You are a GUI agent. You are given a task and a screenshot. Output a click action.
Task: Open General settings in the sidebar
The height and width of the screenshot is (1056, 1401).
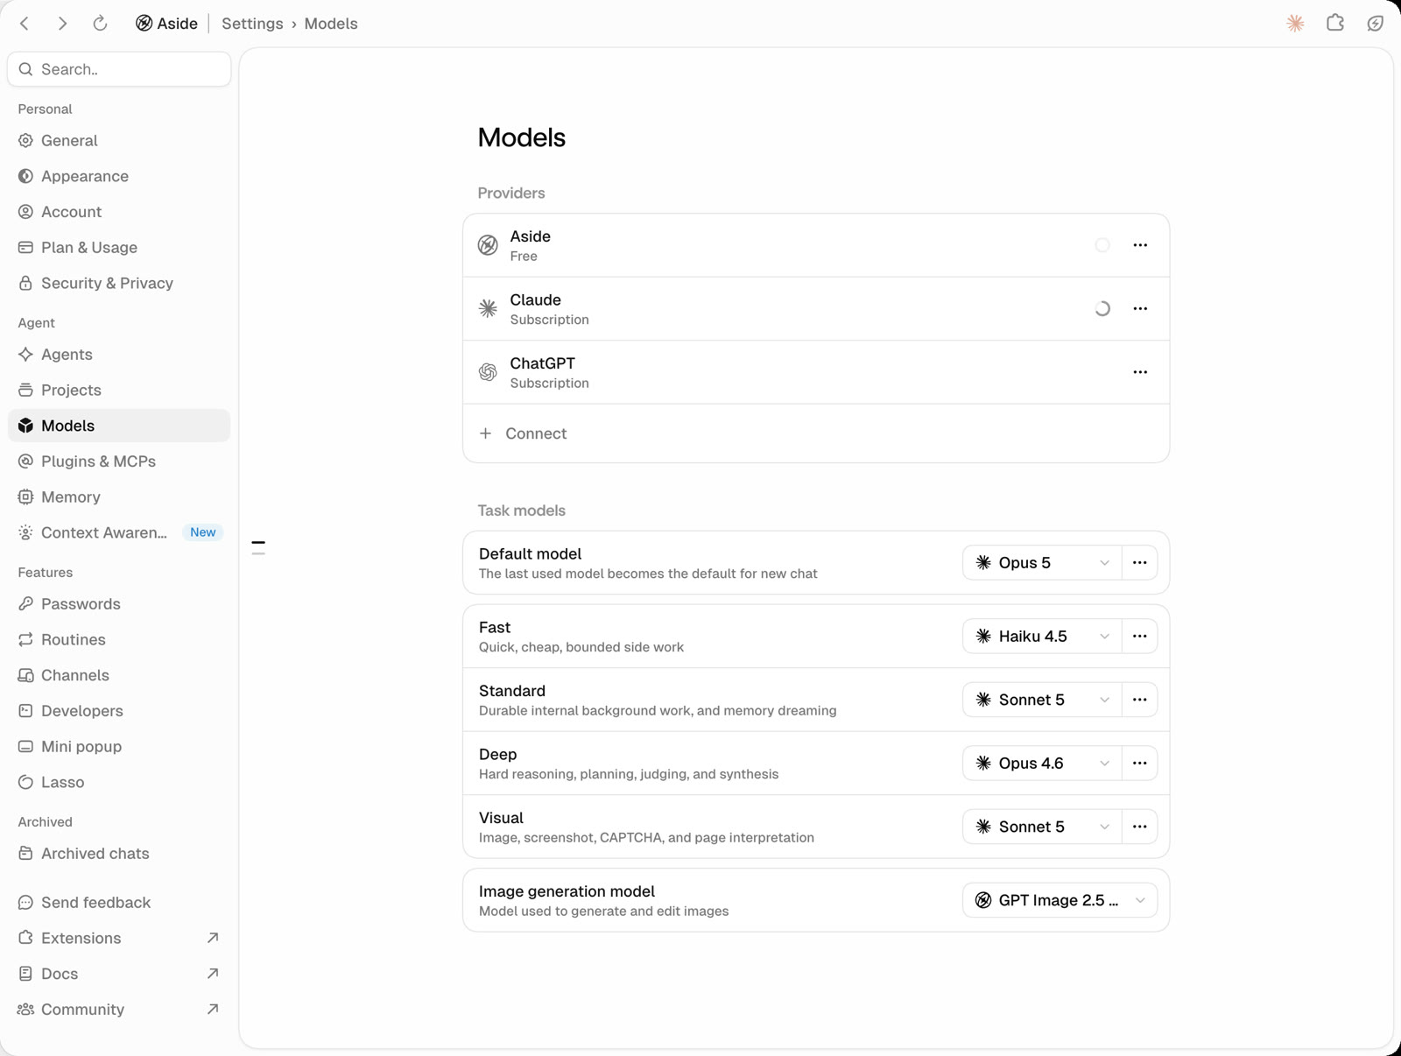pos(119,140)
